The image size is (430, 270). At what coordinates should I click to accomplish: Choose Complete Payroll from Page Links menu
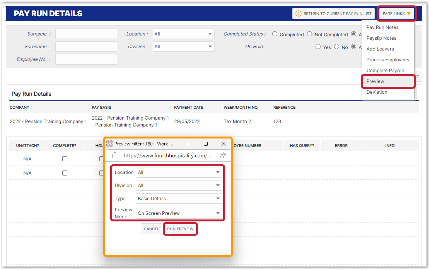tap(385, 71)
